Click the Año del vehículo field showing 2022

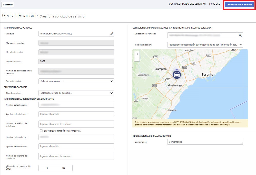point(76,61)
